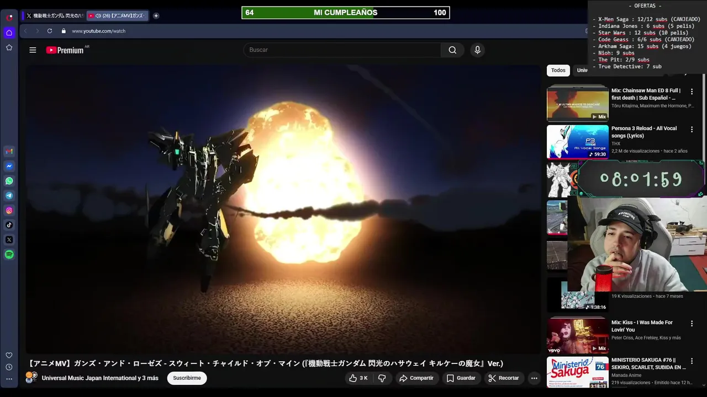Open 'Mix: Chainsaw Man ED 8 Full' title

coord(646,94)
